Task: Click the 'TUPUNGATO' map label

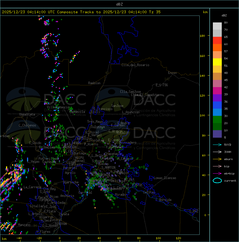Action: tap(47, 200)
